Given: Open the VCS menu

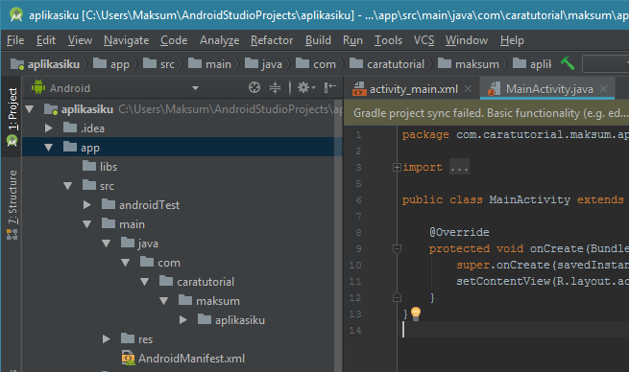Looking at the screenshot, I should (424, 40).
